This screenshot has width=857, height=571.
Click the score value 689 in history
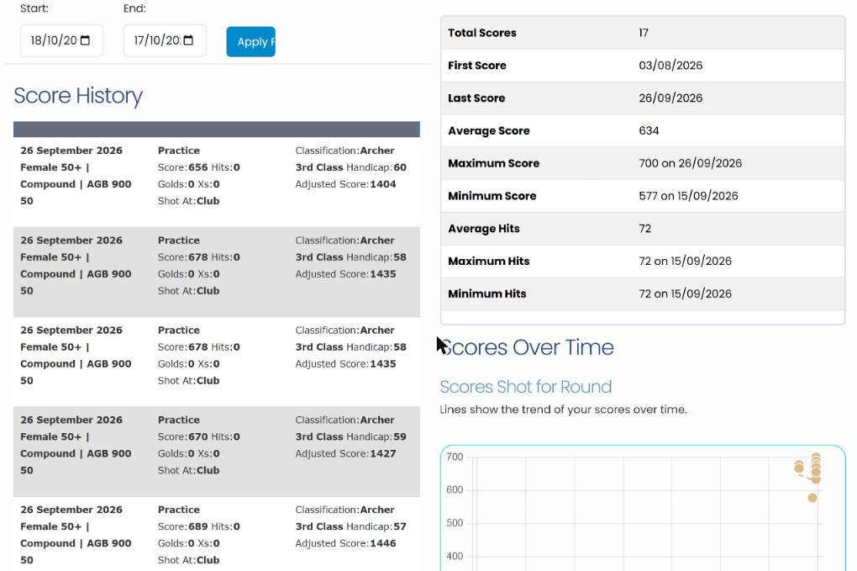(197, 526)
